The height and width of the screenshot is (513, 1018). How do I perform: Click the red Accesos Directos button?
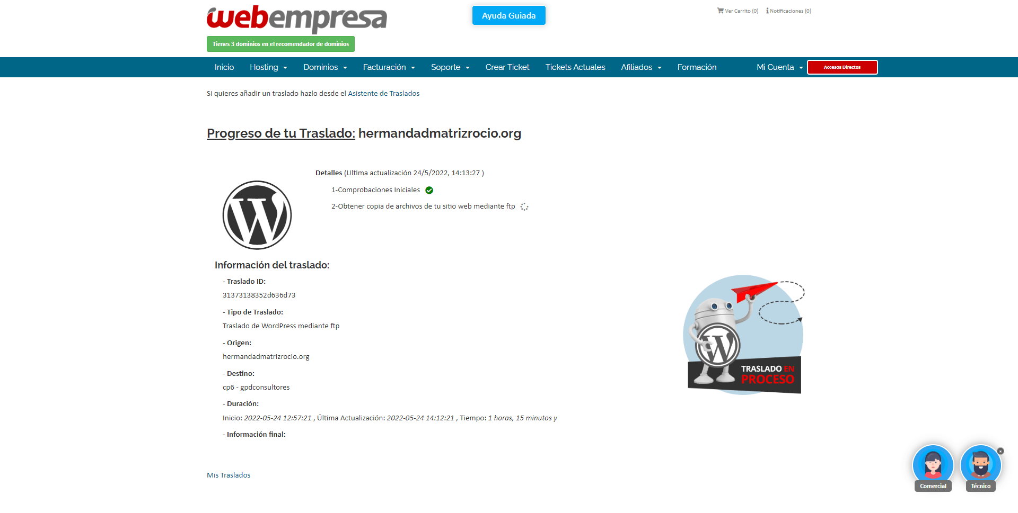pos(842,67)
